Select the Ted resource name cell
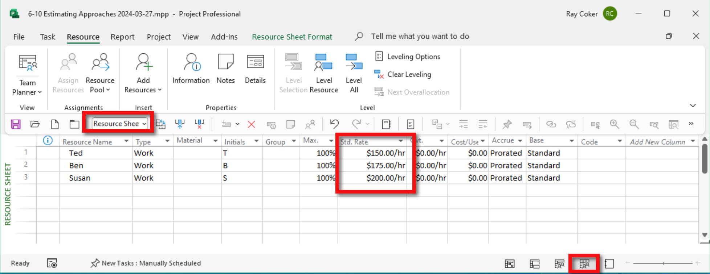 pyautogui.click(x=96, y=153)
